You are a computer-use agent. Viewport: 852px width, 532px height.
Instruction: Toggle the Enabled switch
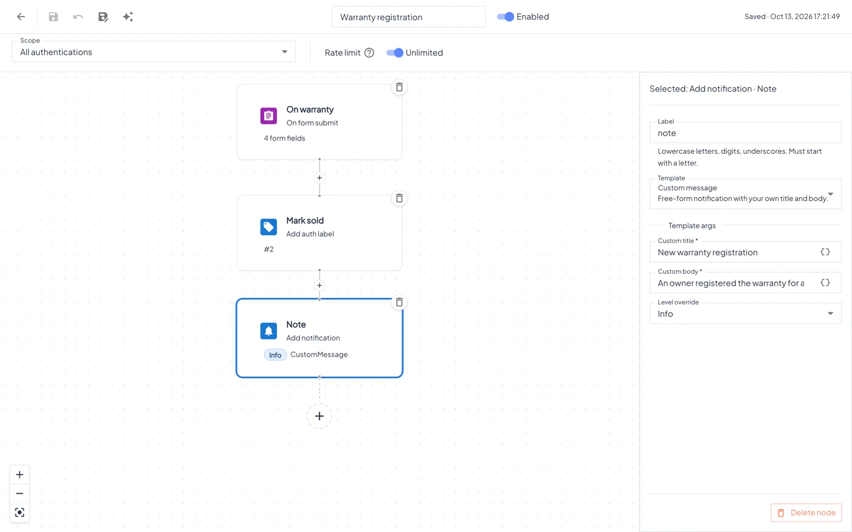pyautogui.click(x=505, y=16)
